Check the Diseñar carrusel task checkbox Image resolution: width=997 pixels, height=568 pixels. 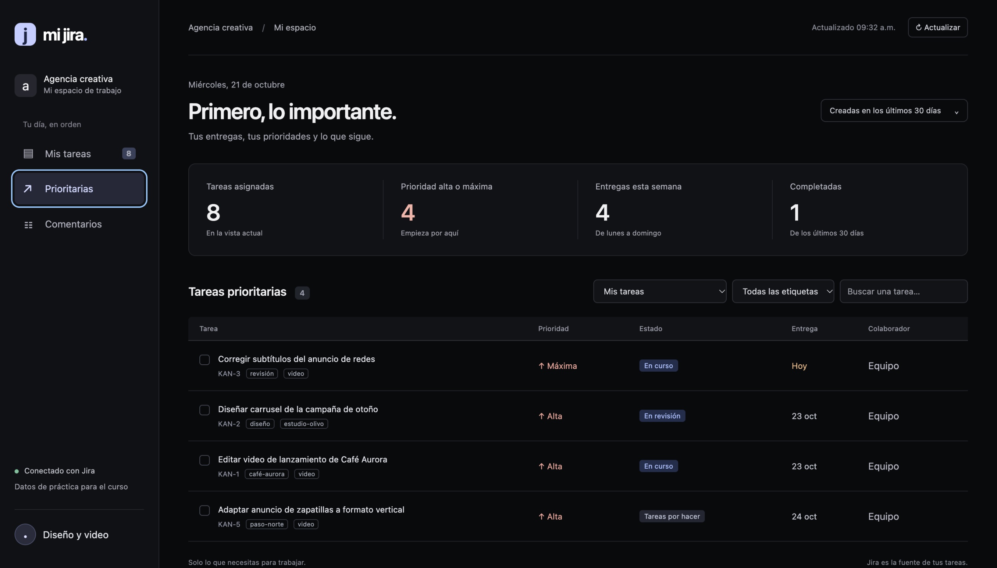pyautogui.click(x=204, y=410)
